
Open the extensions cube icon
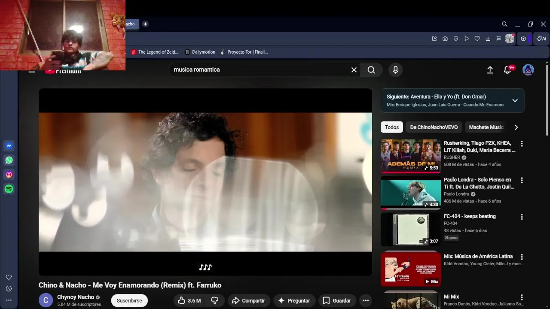click(523, 39)
